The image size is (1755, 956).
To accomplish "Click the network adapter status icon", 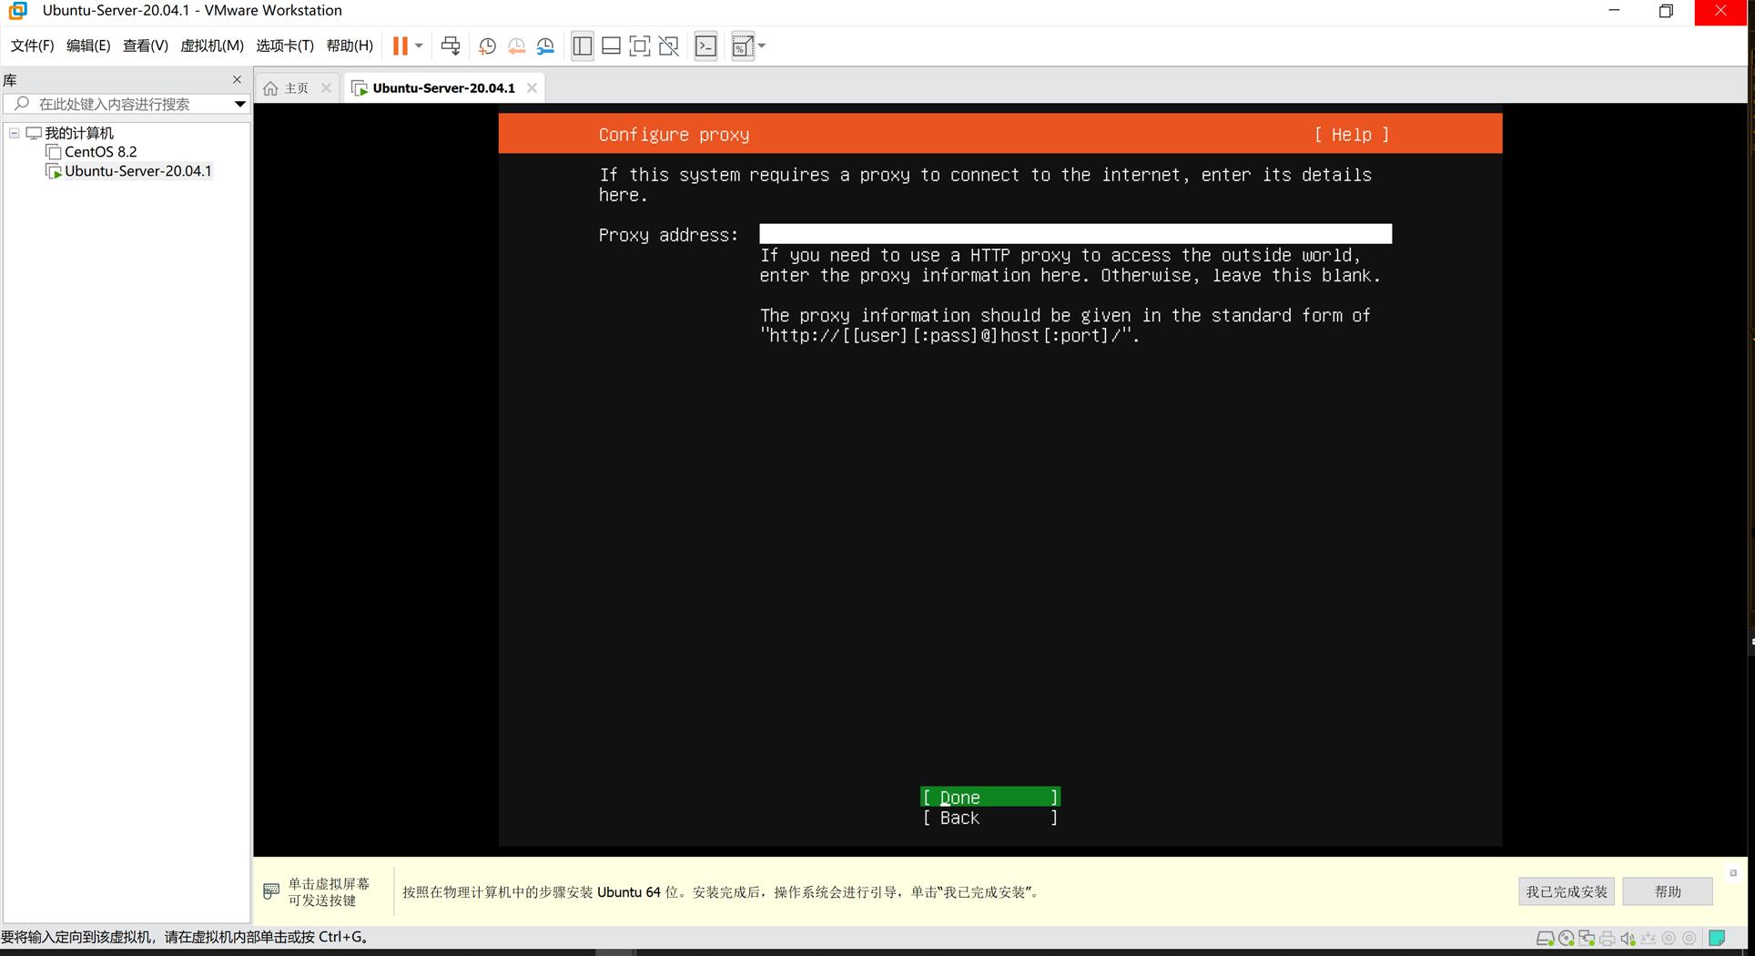I will pyautogui.click(x=1587, y=939).
